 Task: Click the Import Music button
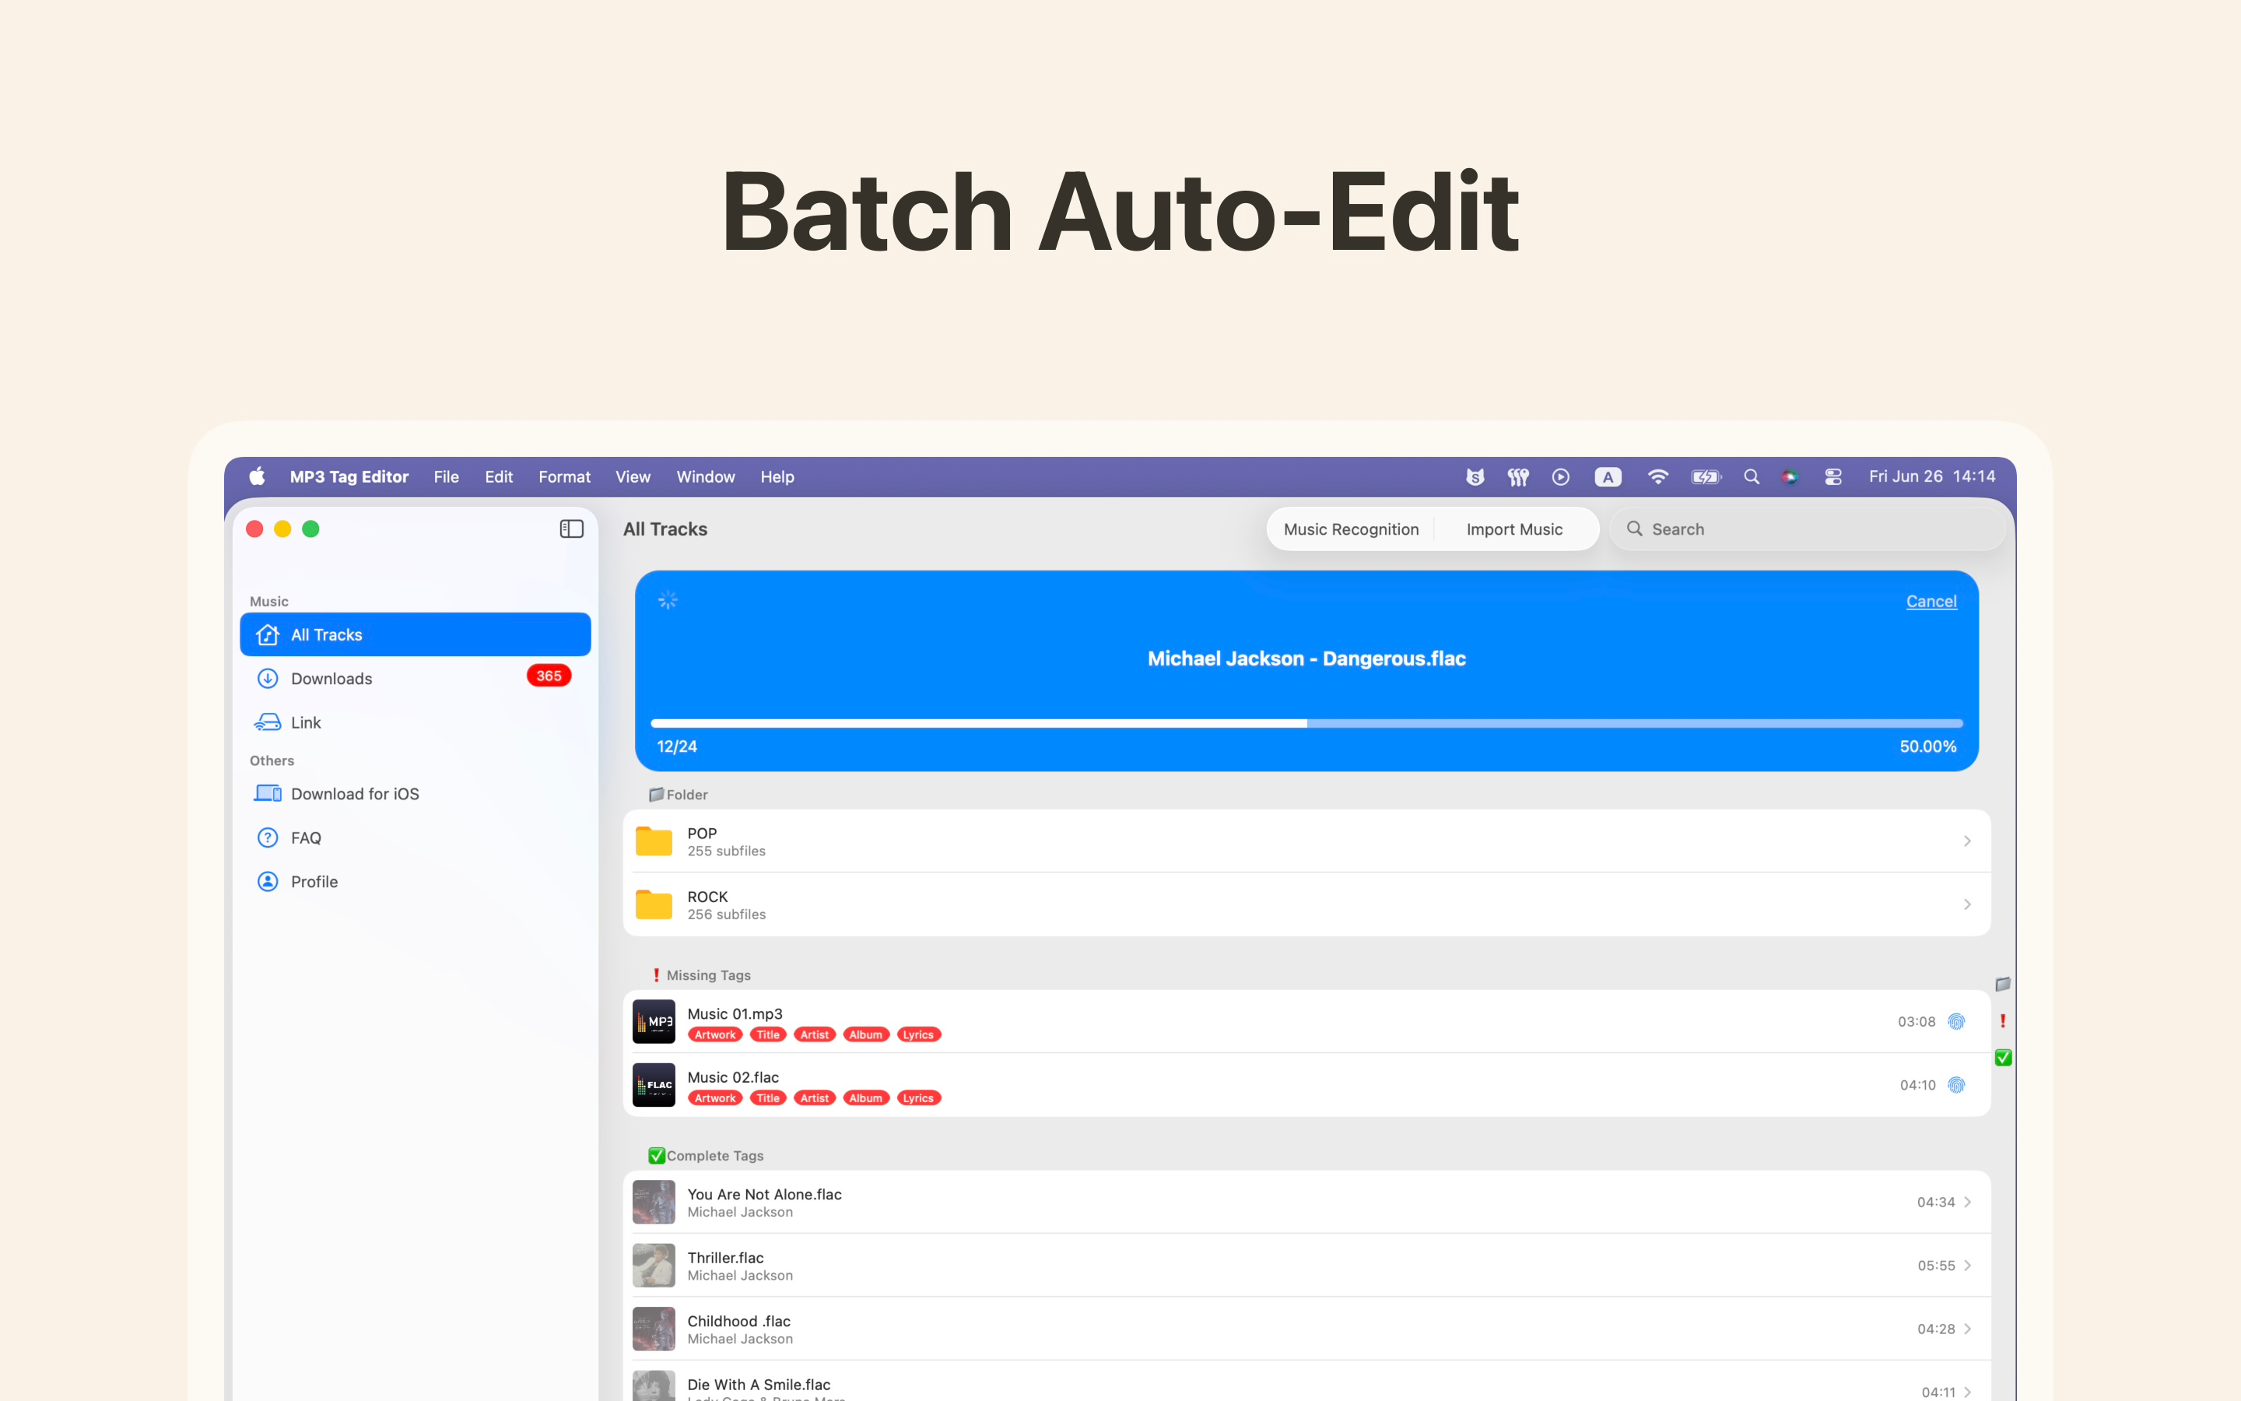coord(1514,529)
